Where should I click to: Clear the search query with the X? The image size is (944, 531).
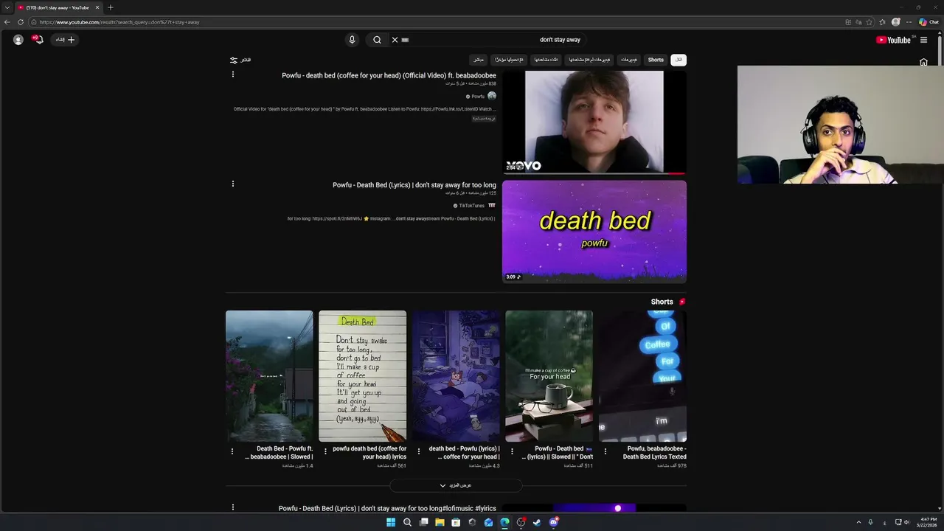pos(395,40)
